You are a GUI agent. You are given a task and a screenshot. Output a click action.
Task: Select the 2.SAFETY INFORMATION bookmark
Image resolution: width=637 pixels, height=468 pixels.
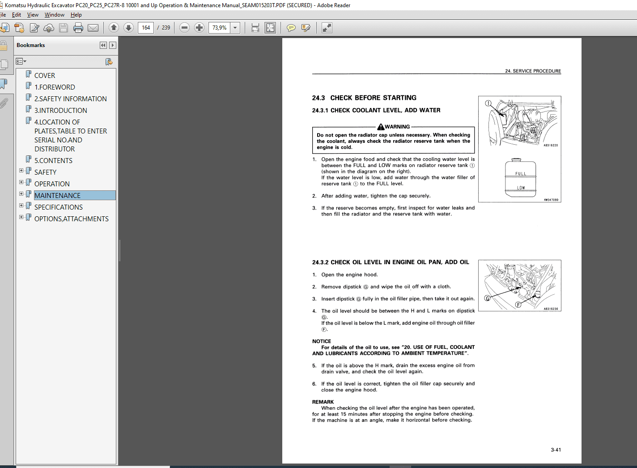click(71, 99)
